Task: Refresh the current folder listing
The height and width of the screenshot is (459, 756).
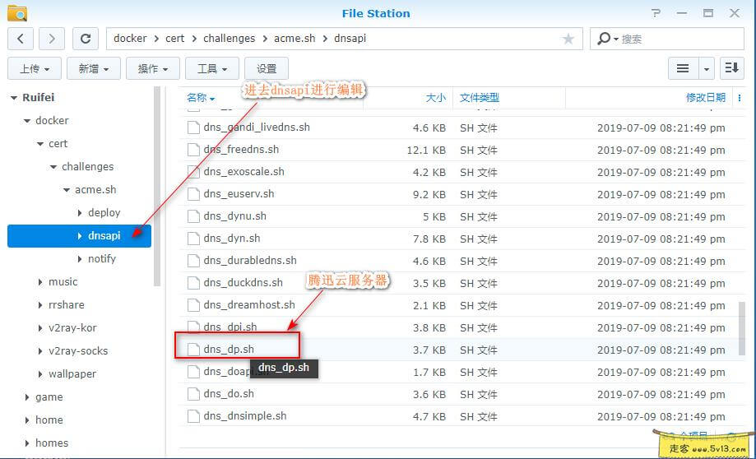Action: tap(85, 39)
